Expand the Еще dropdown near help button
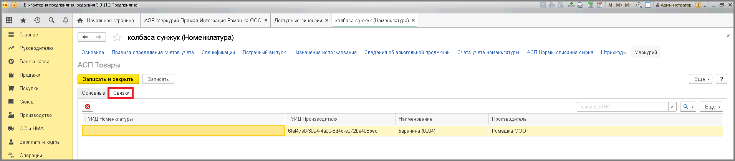The width and height of the screenshot is (735, 161). 701,79
